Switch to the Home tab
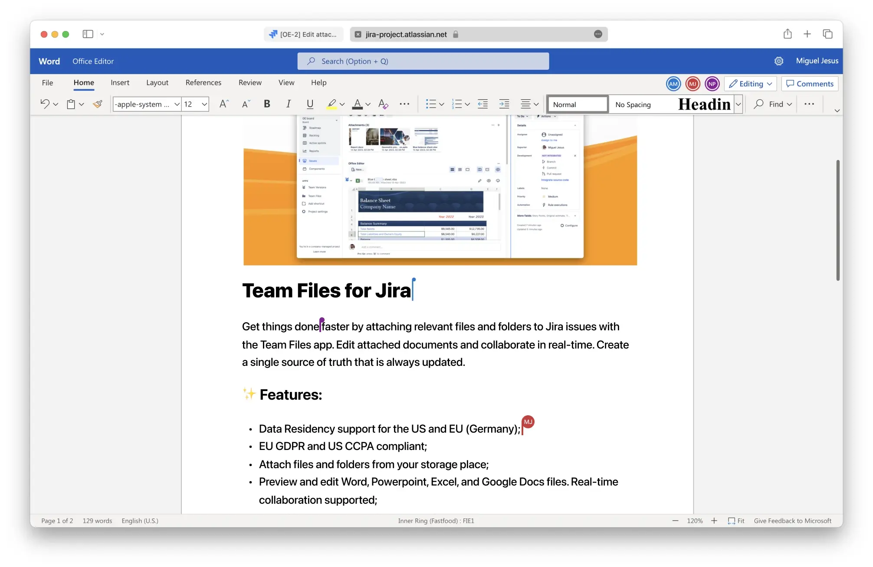The width and height of the screenshot is (873, 567). (x=84, y=82)
